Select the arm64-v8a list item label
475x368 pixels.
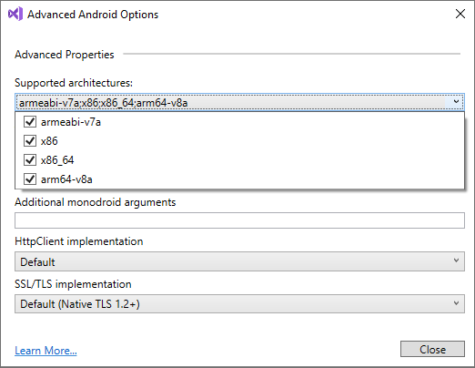[x=66, y=179]
